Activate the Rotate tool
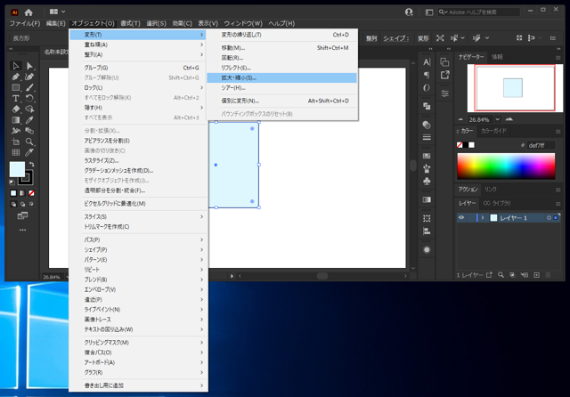The width and height of the screenshot is (570, 397). click(29, 99)
